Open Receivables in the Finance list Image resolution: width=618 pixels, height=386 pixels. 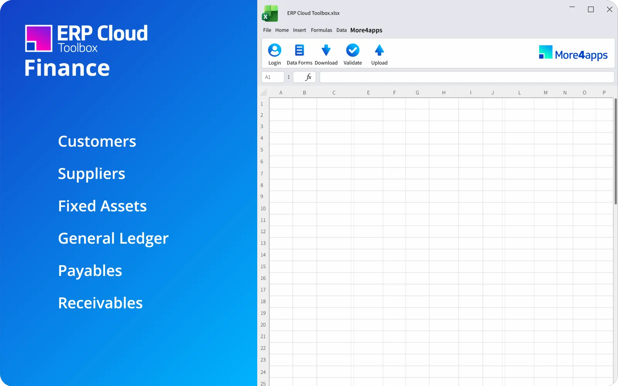[x=100, y=303]
